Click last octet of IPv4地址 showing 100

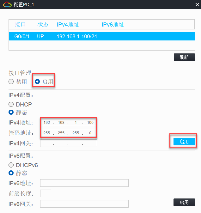pyautogui.click(x=90, y=123)
